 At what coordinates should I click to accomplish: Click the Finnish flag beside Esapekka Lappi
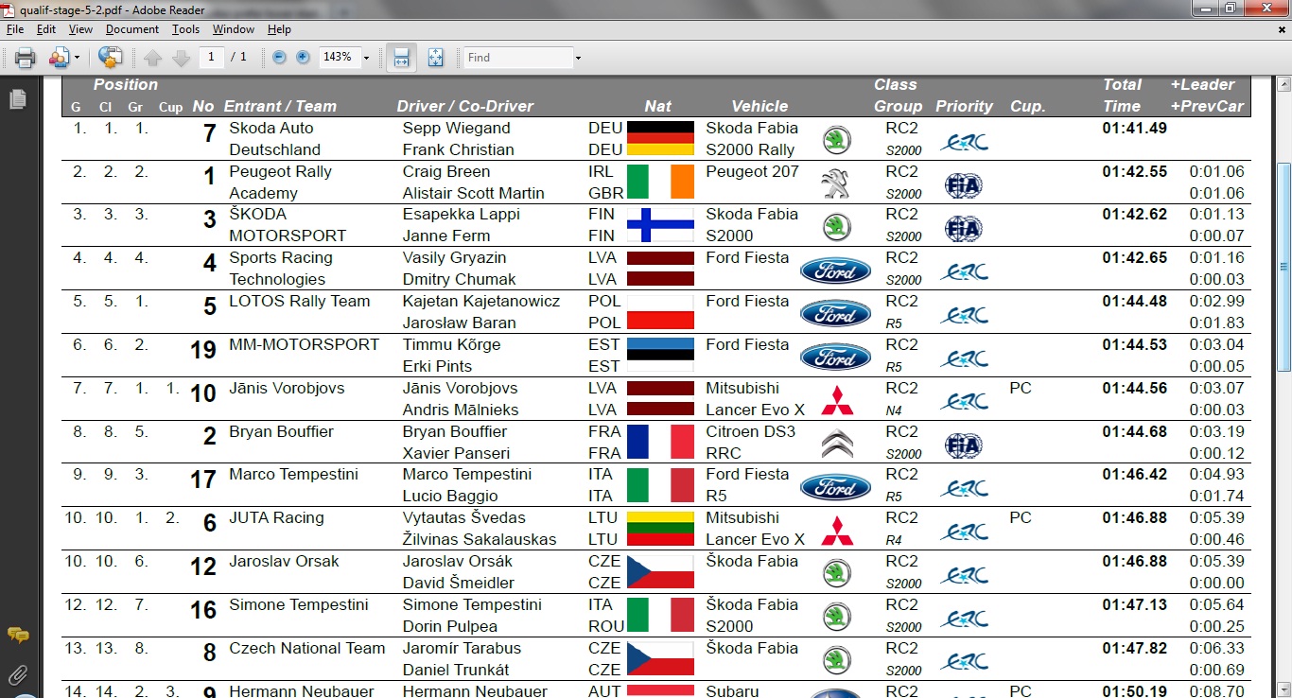pos(660,225)
